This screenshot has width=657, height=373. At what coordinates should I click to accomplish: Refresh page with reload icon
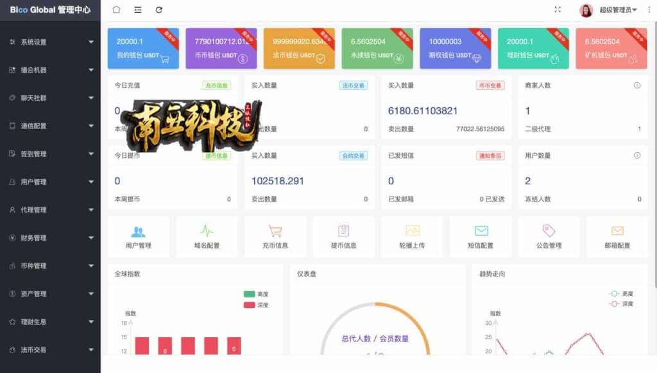point(159,10)
